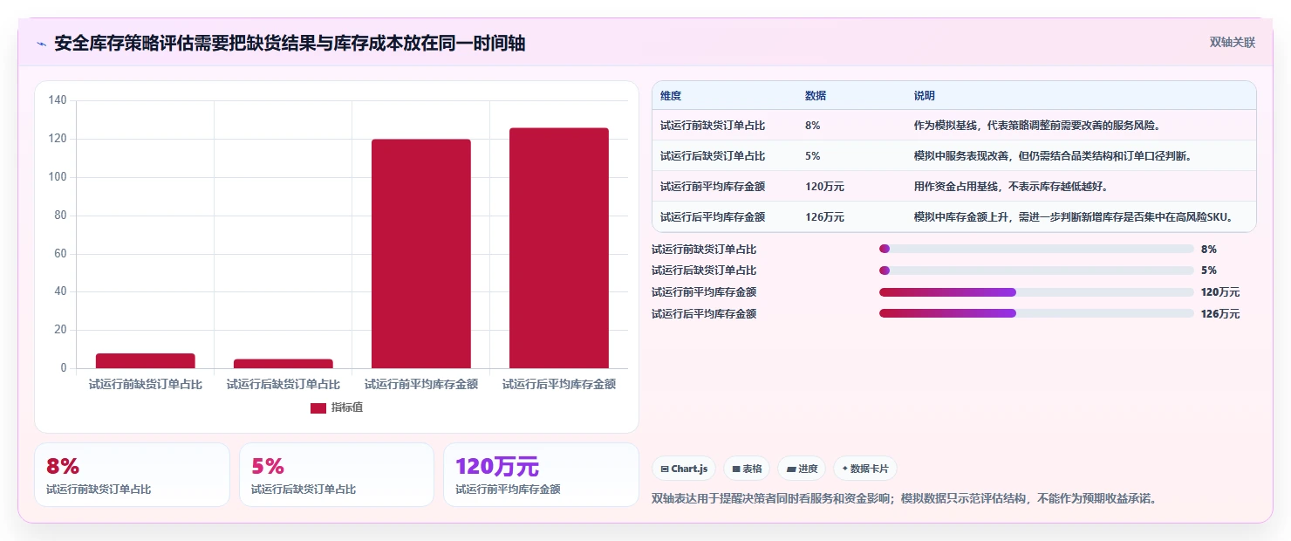The image size is (1291, 541).
Task: Click the 8% progress bar
Action: 1036,249
